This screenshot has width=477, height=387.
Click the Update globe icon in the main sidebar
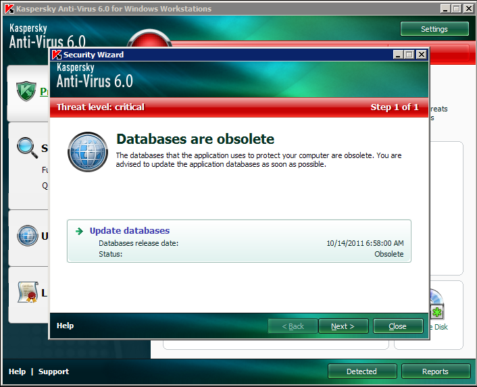[28, 236]
